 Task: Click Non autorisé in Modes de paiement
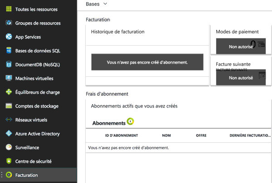(x=241, y=47)
